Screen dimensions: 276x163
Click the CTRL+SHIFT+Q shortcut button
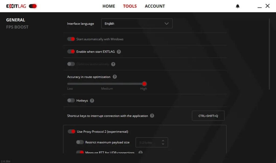click(208, 116)
